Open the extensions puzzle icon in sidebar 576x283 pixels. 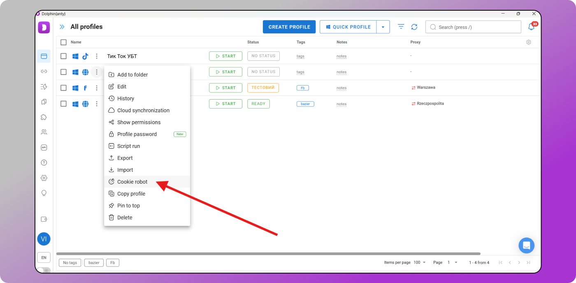coord(44,117)
